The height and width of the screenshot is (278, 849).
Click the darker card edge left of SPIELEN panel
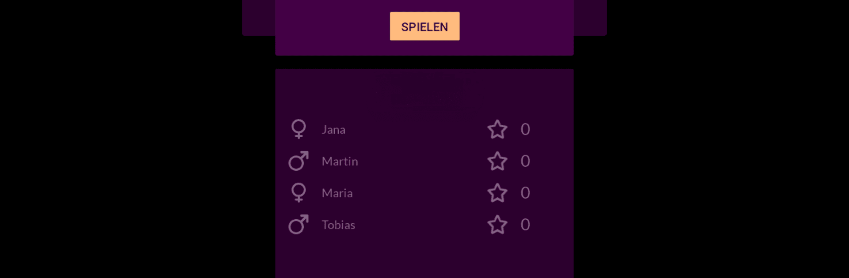tap(259, 18)
